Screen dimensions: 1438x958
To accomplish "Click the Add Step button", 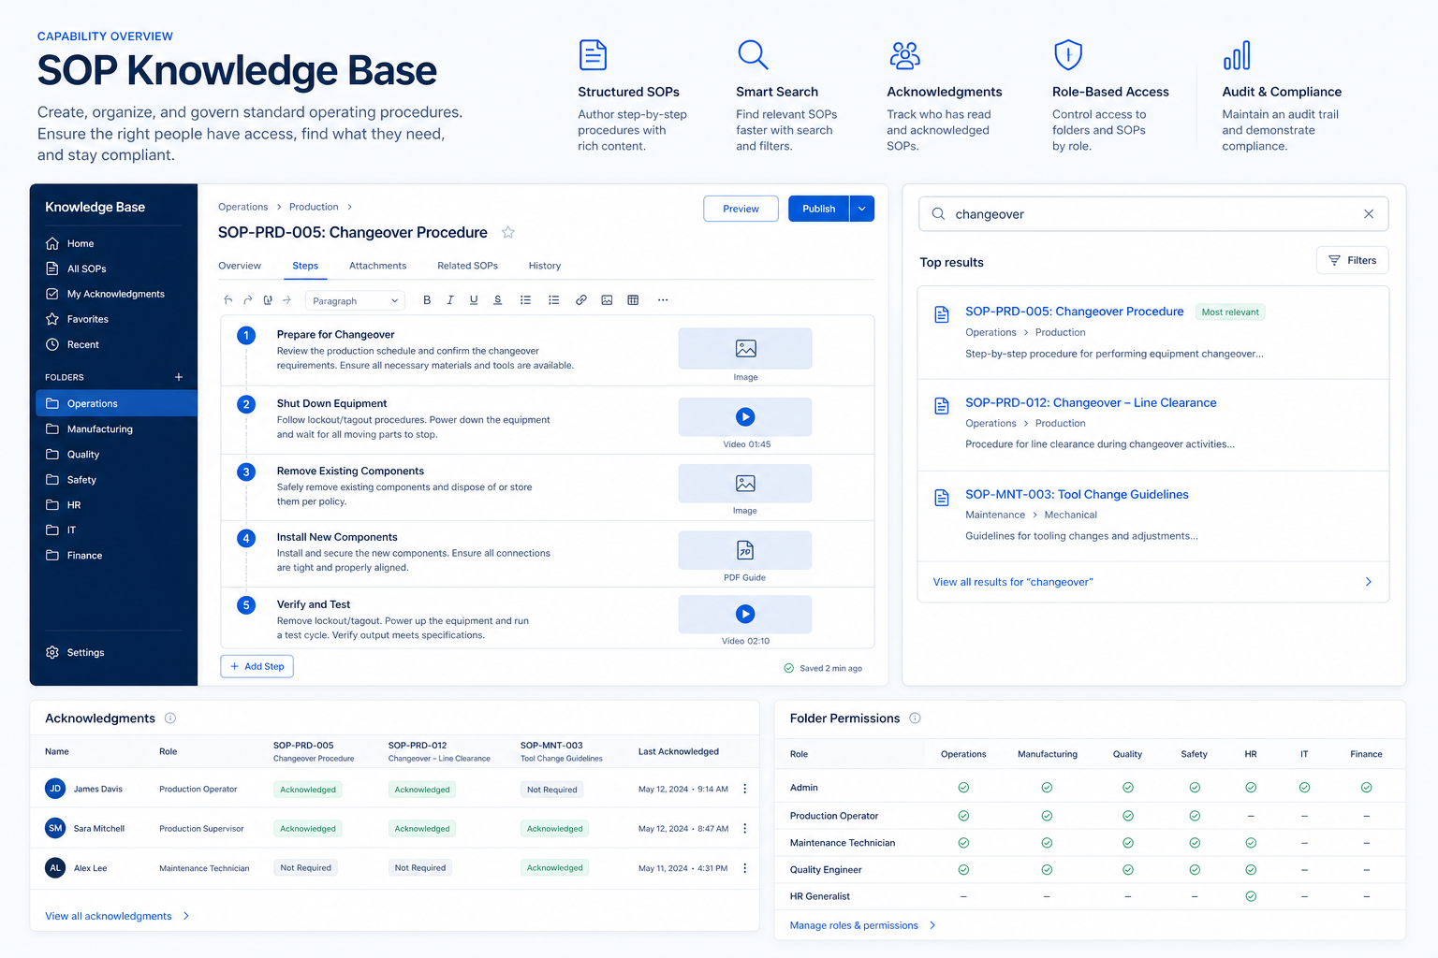I will tap(257, 666).
